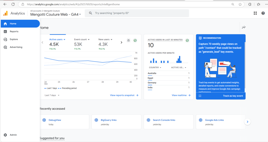Show next metrics with right chevron
The image size is (268, 142).
click(121, 42)
